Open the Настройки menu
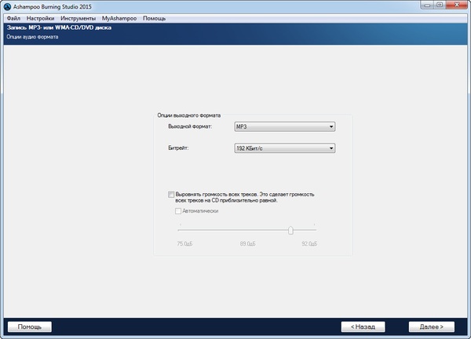471x339 pixels. [40, 18]
